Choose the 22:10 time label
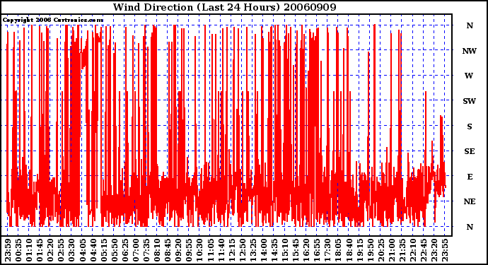This screenshot has height=265, width=488. [413, 250]
